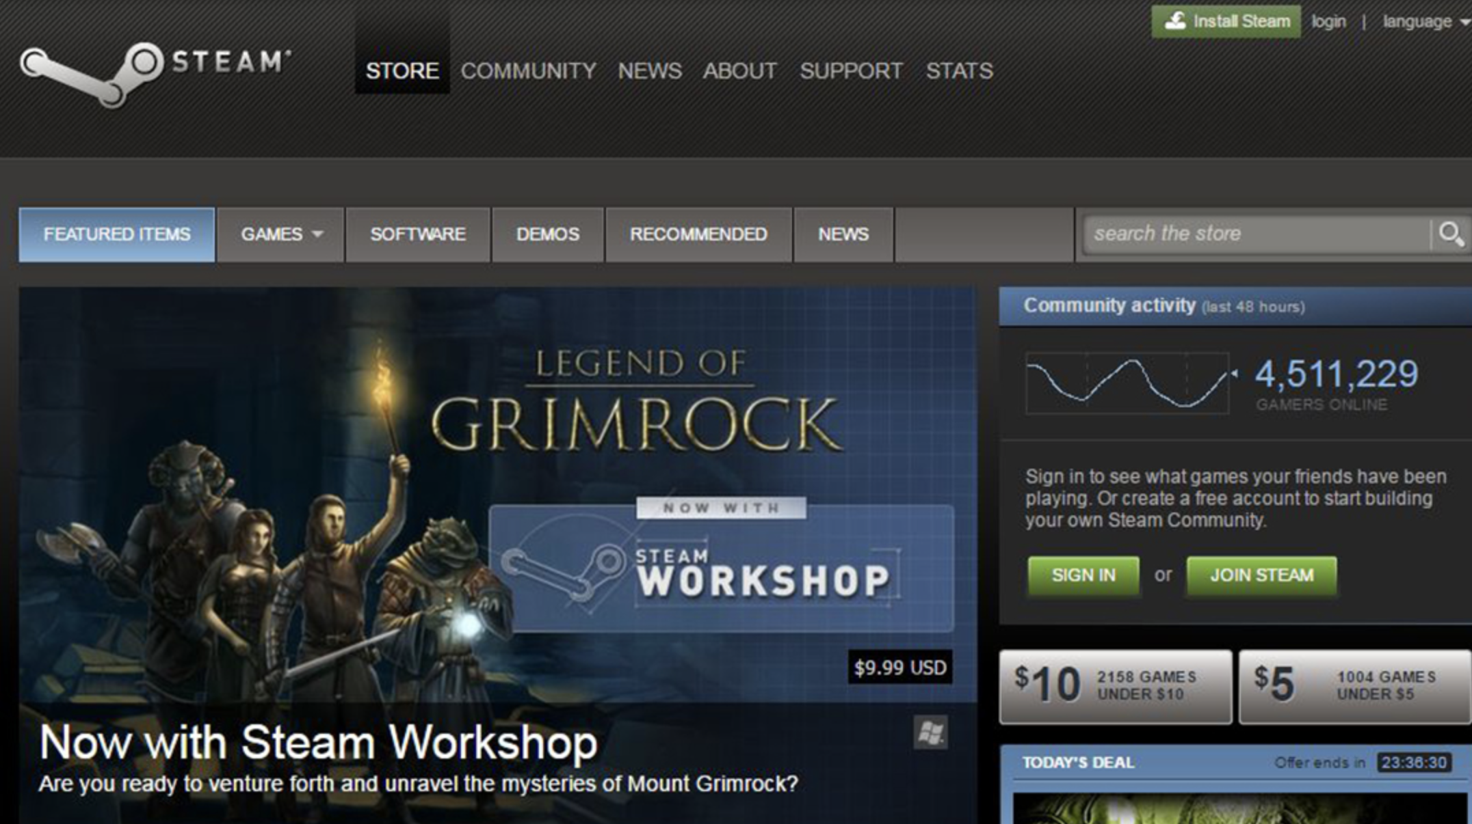The image size is (1472, 824).
Task: Select the Featured Items tab
Action: 117,234
